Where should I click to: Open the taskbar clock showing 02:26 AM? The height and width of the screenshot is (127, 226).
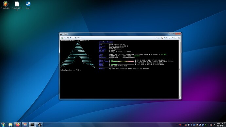(x=220, y=125)
